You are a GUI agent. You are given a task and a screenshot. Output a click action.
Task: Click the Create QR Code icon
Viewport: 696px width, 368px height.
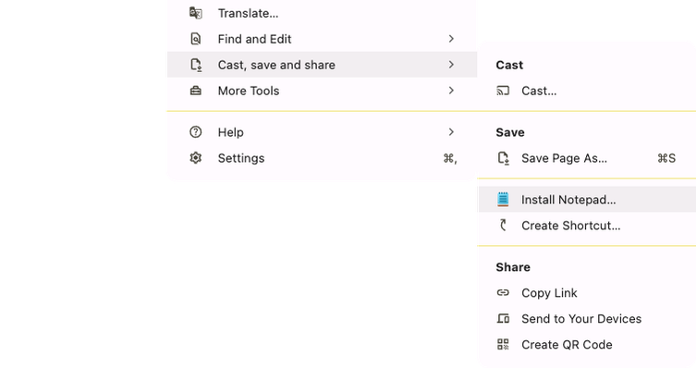(x=503, y=344)
